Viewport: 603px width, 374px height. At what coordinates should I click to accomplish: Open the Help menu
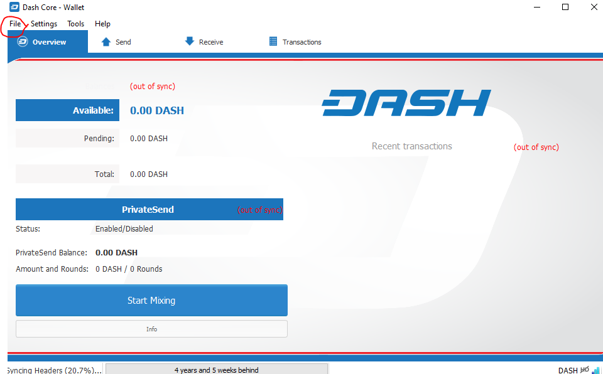tap(102, 24)
